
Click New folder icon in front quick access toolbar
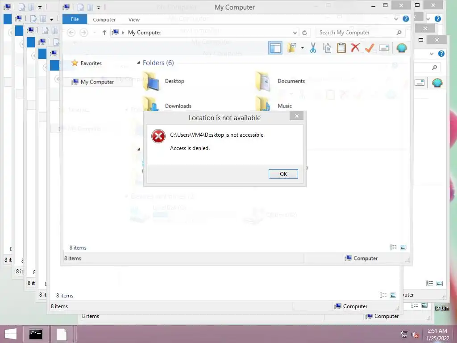(90, 7)
